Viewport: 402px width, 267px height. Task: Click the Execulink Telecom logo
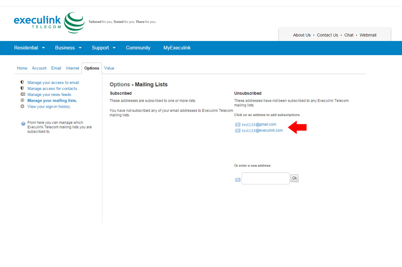coord(49,22)
